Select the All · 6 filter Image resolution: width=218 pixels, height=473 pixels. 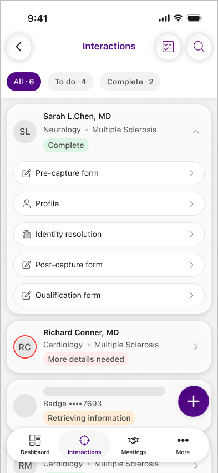[x=24, y=82]
